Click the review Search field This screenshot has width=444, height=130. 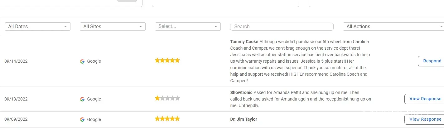[282, 27]
